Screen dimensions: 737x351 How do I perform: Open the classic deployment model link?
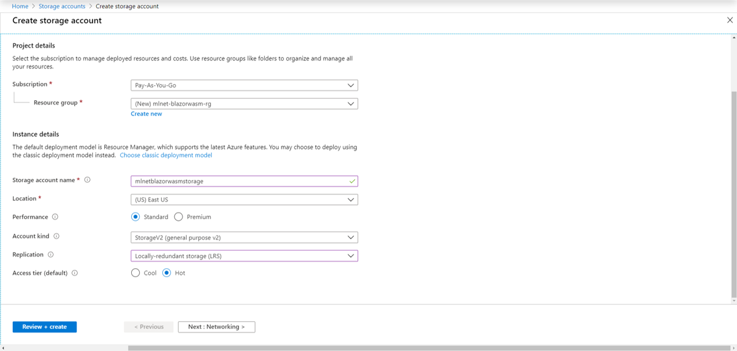pos(166,155)
